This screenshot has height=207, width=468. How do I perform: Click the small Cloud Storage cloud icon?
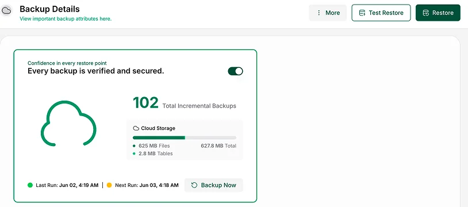136,128
